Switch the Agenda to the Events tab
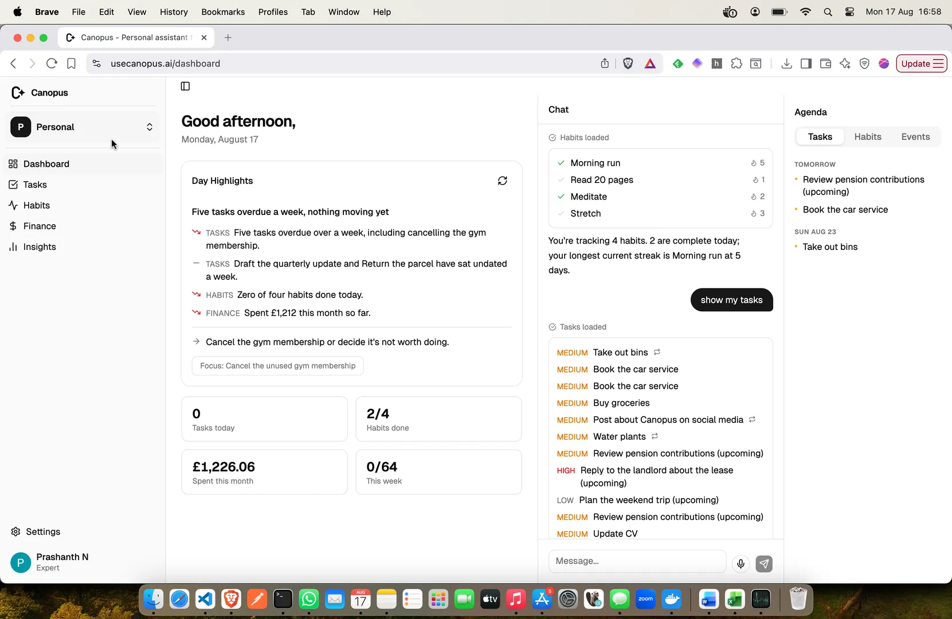The image size is (952, 619). [x=915, y=136]
